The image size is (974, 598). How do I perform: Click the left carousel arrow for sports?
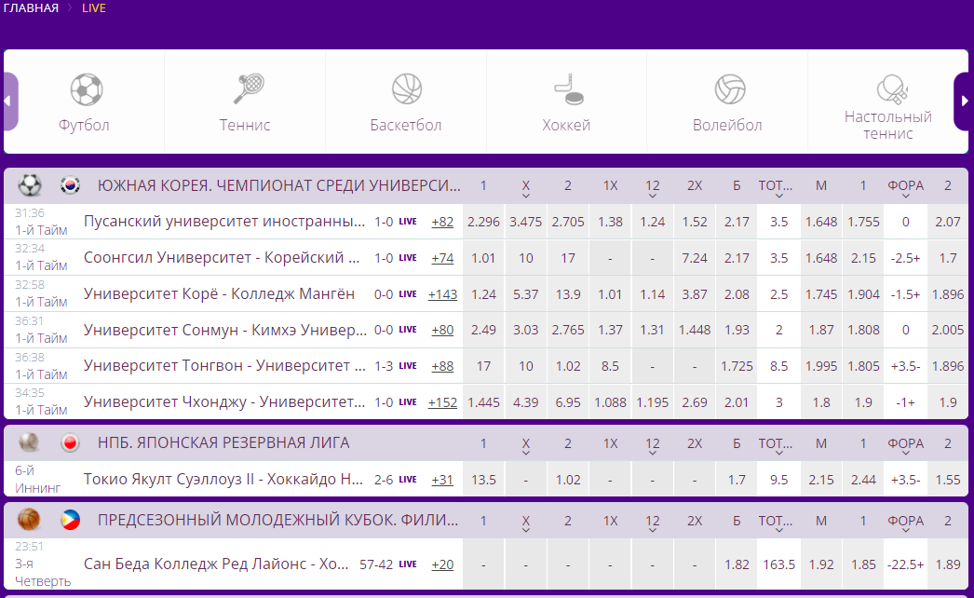[x=10, y=102]
